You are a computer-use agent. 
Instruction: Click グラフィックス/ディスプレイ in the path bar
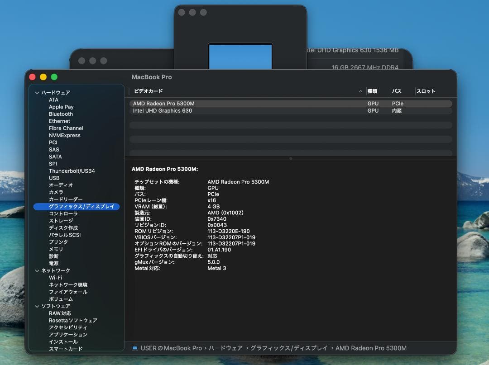pos(289,348)
